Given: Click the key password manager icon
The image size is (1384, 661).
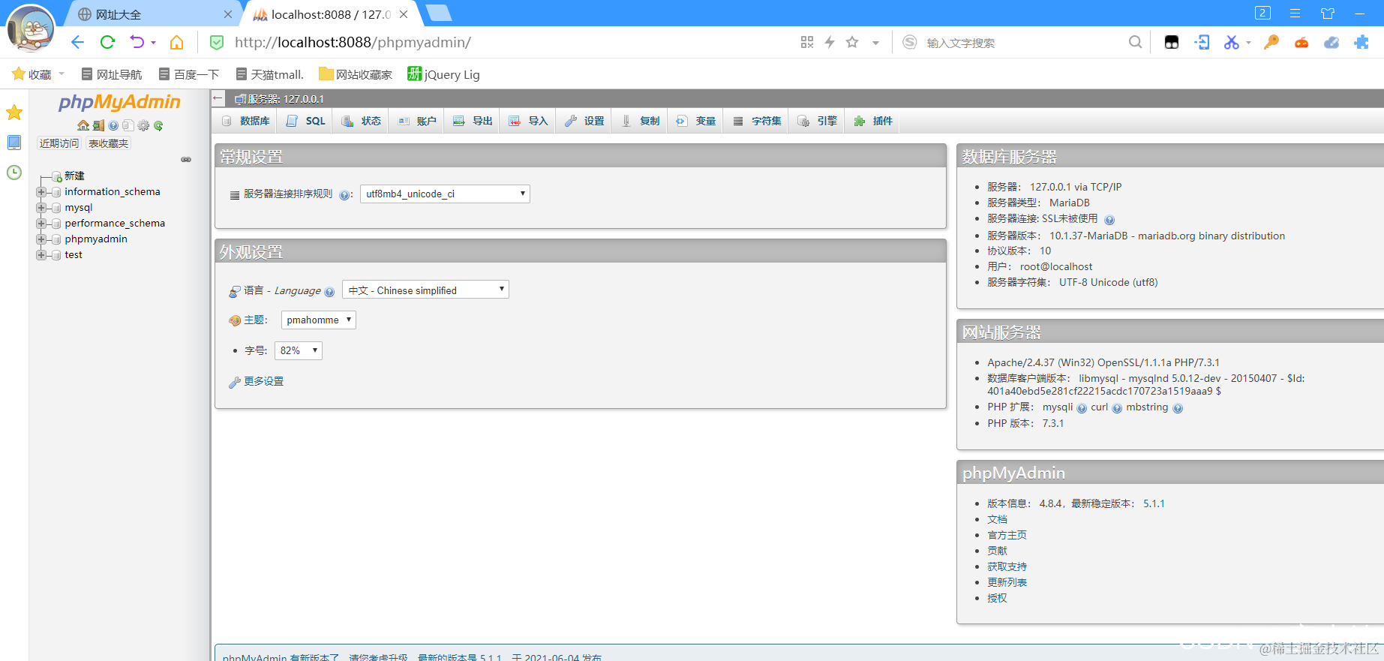Looking at the screenshot, I should (x=1271, y=42).
